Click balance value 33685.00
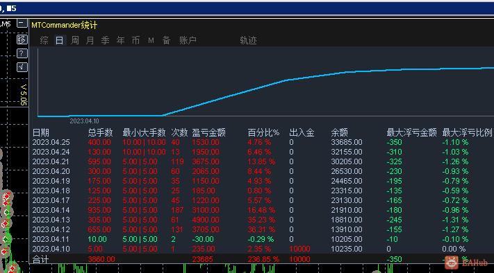 [347, 142]
